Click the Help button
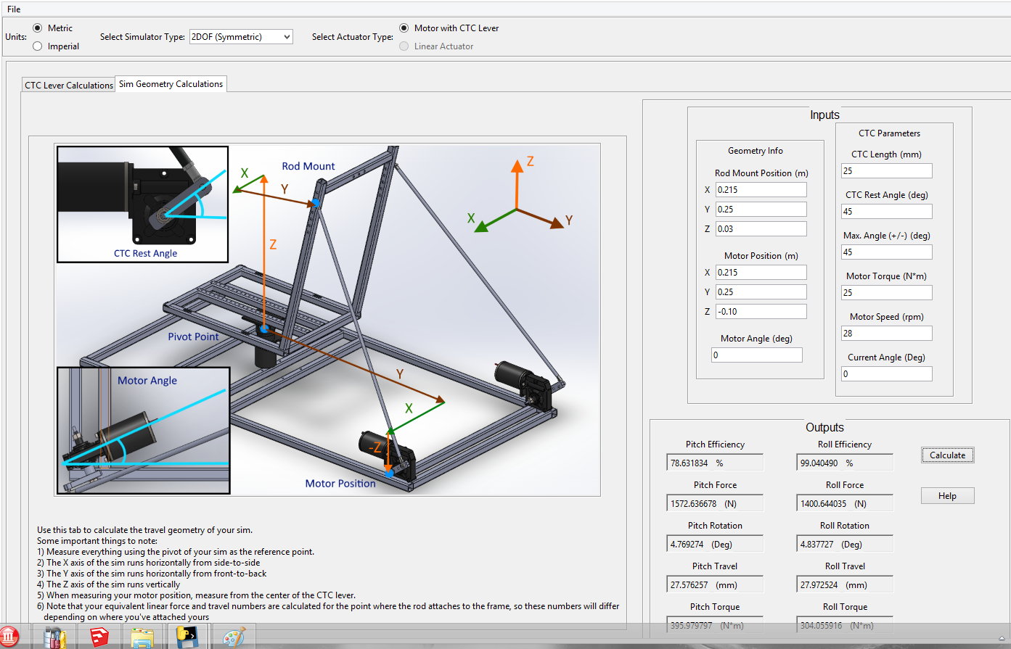The image size is (1011, 649). coord(947,496)
